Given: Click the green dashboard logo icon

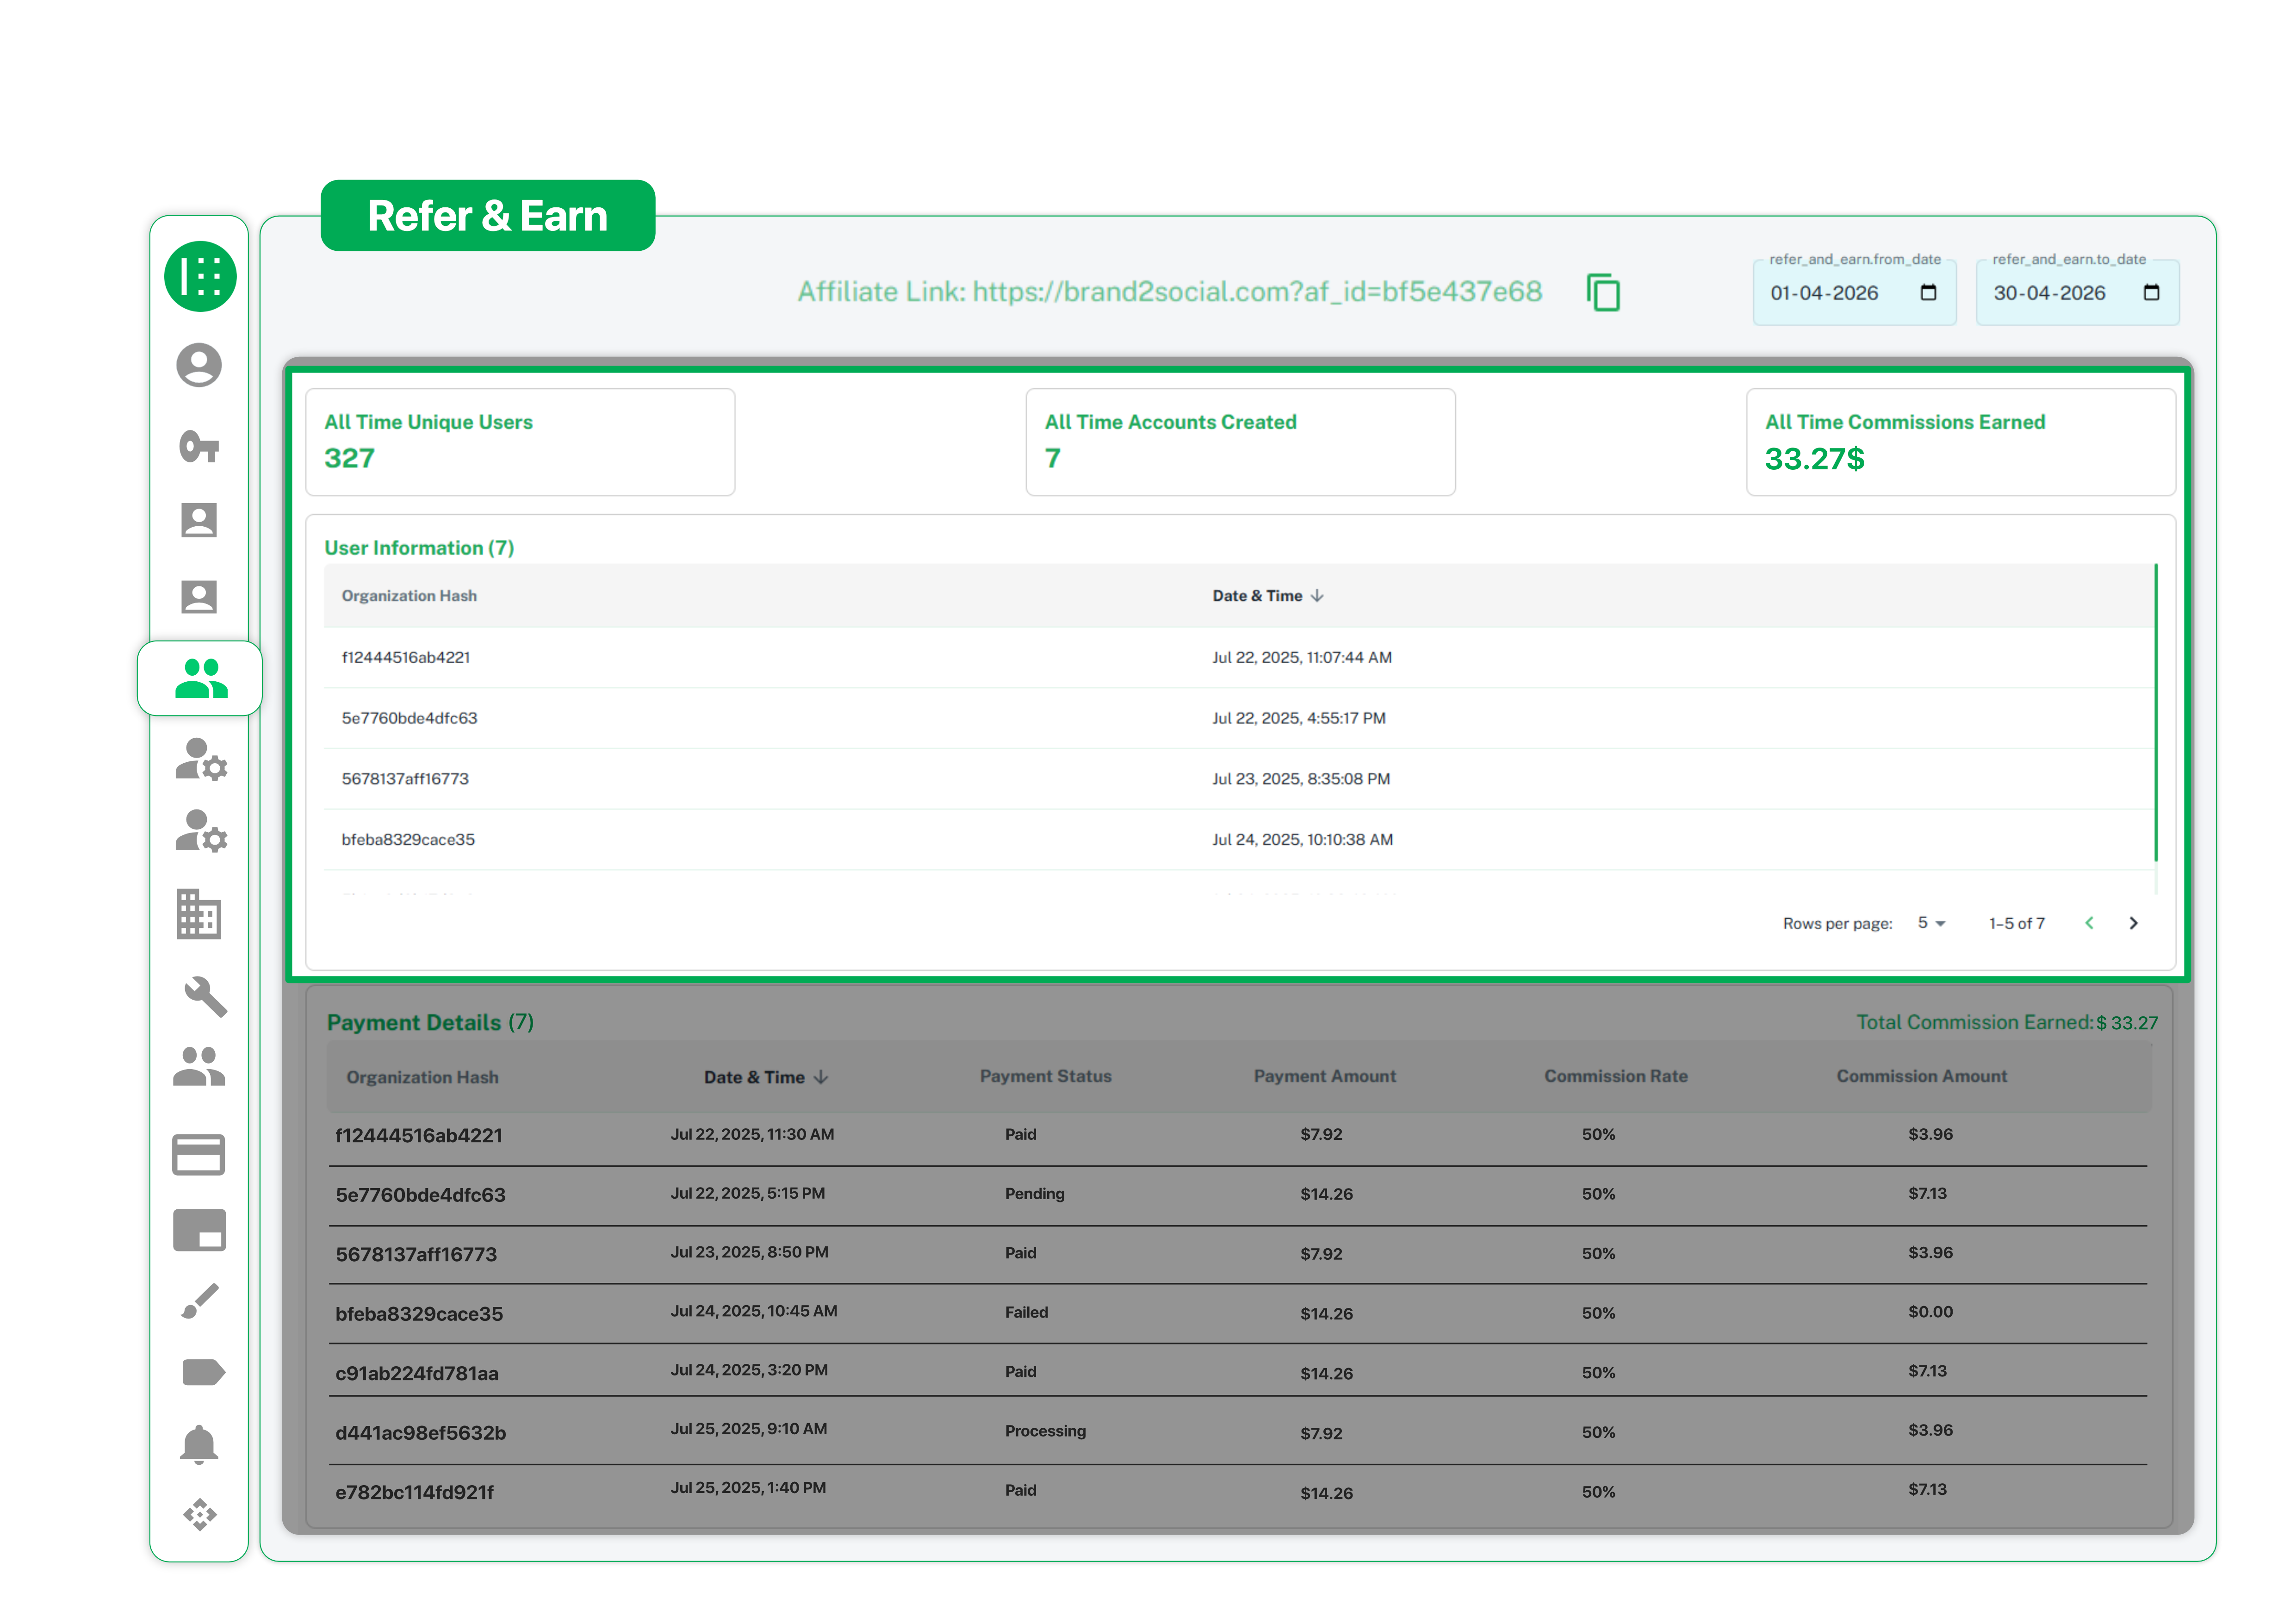Looking at the screenshot, I should tap(200, 276).
